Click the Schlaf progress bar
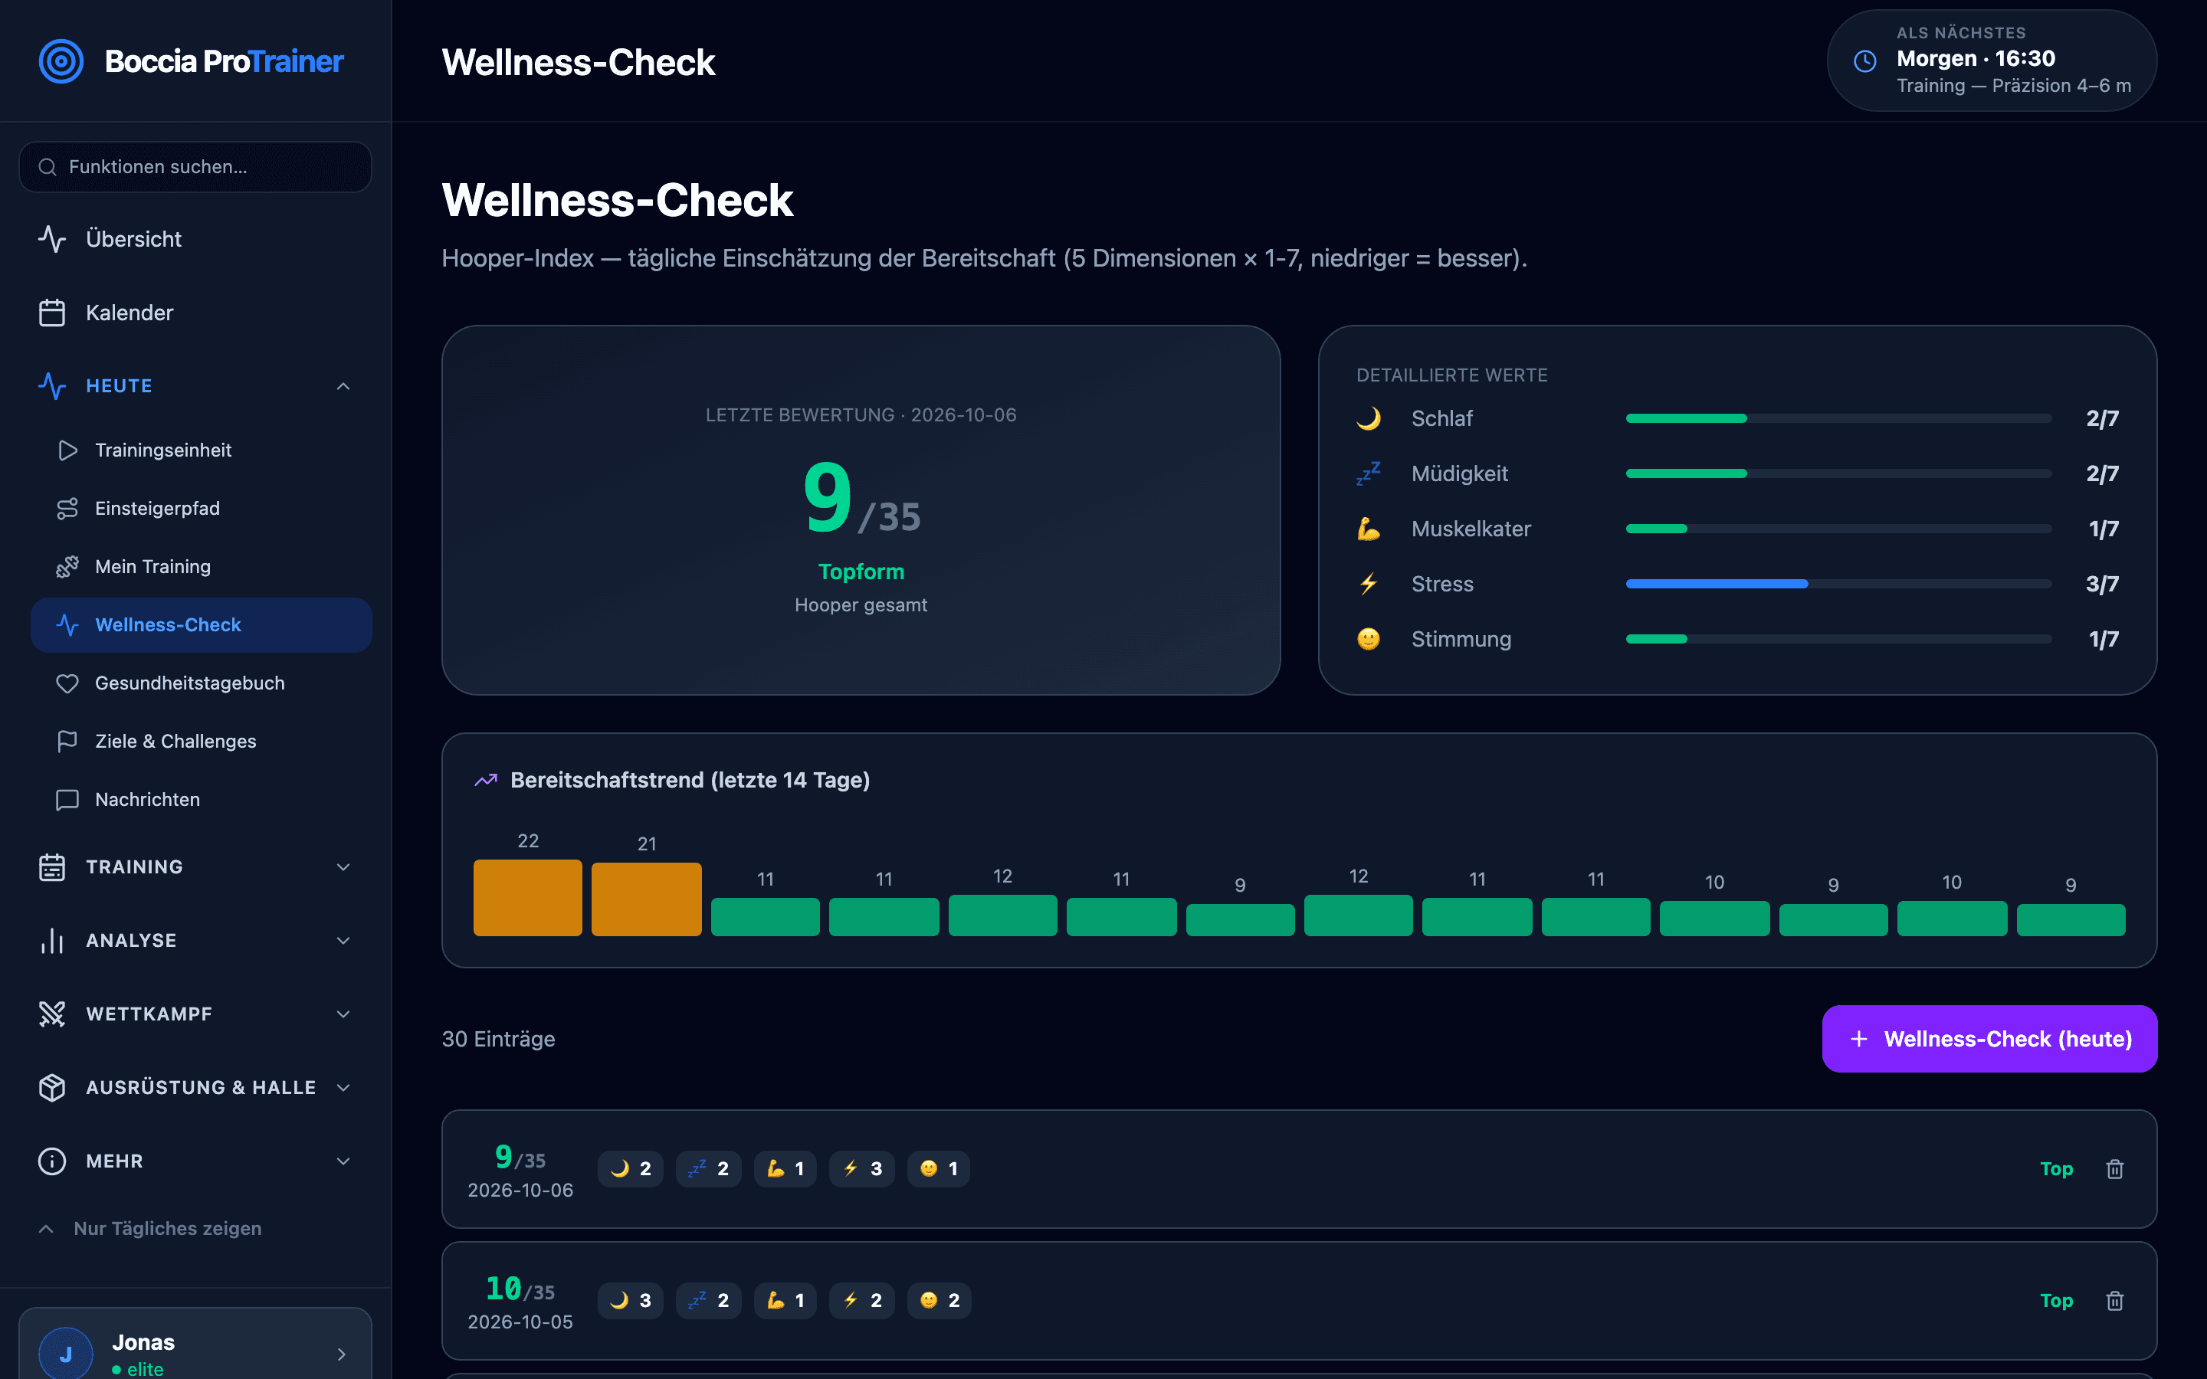2207x1379 pixels. pos(1838,418)
